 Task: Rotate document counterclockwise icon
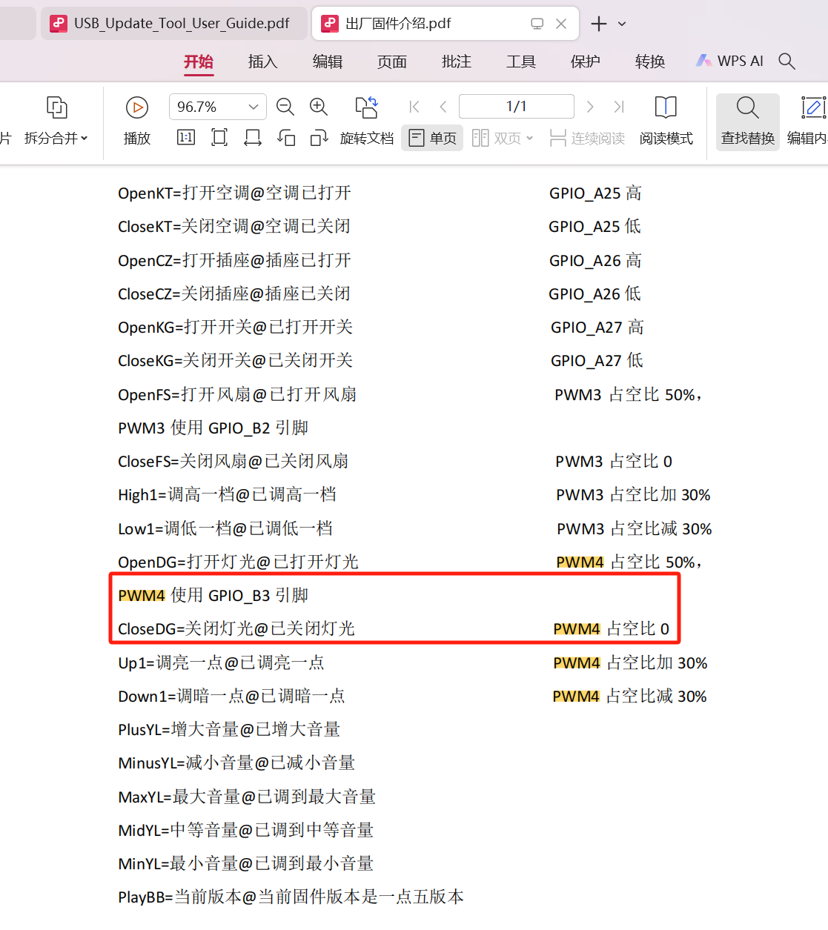tap(286, 138)
